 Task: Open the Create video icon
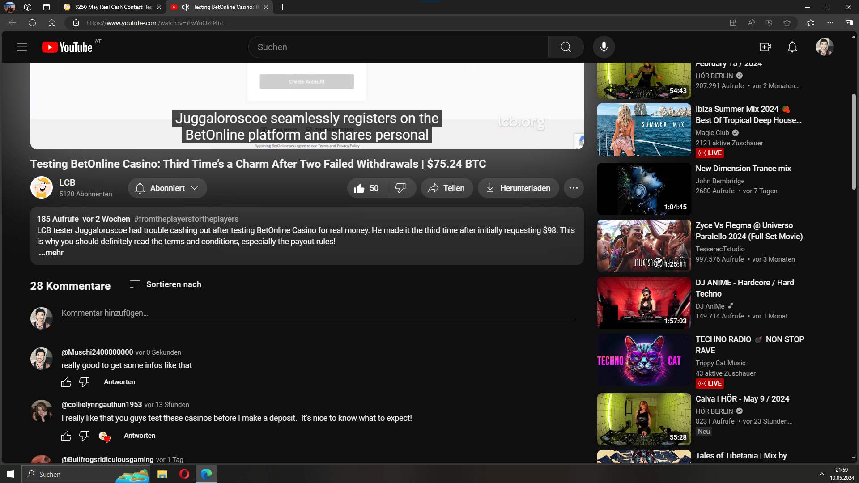point(765,47)
